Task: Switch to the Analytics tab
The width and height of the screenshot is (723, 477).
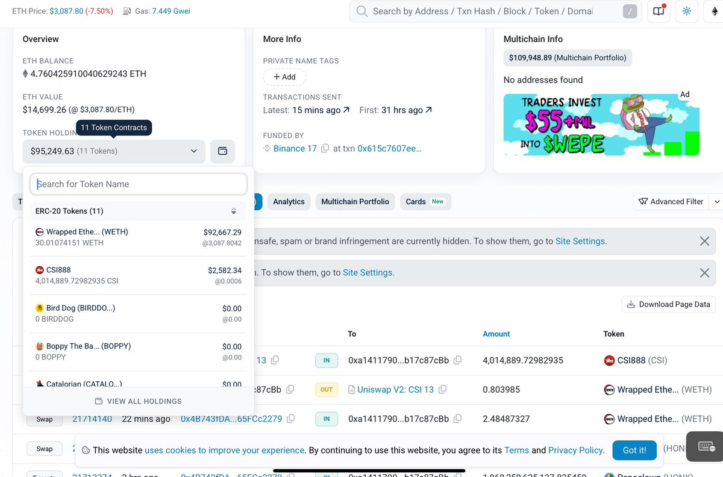Action: (289, 202)
